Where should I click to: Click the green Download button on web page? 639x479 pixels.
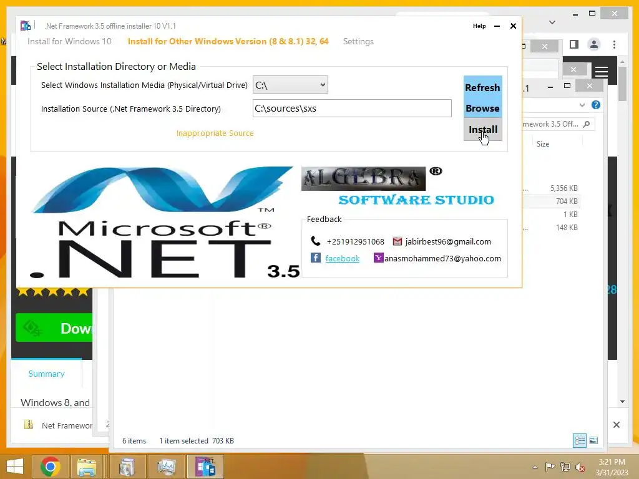54,327
